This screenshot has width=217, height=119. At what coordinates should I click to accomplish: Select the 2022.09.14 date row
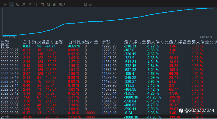pyautogui.click(x=10, y=85)
